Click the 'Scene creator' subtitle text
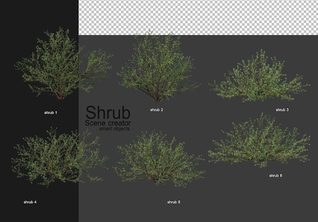Image resolution: width=318 pixels, height=222 pixels. point(108,123)
